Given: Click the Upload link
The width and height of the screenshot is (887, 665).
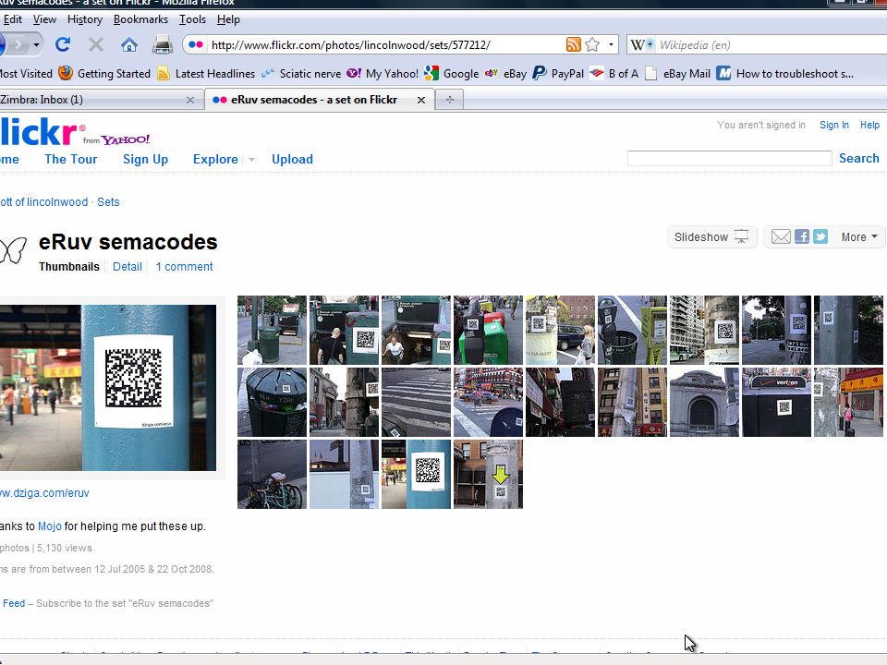Looking at the screenshot, I should tap(292, 160).
